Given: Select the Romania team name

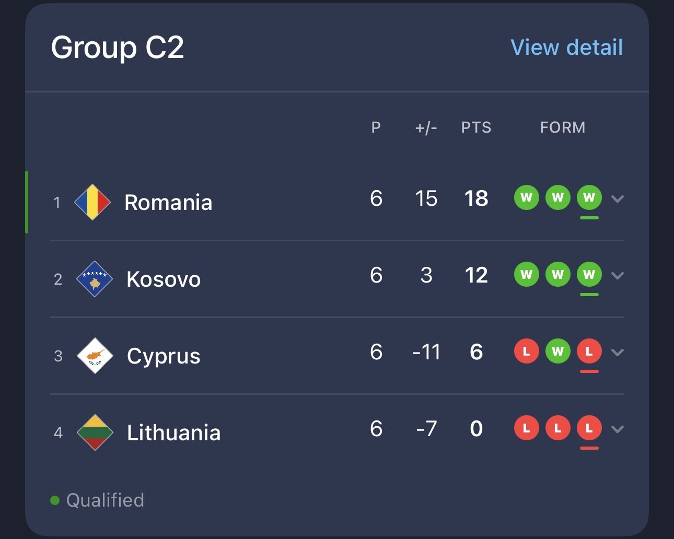Looking at the screenshot, I should pos(168,203).
